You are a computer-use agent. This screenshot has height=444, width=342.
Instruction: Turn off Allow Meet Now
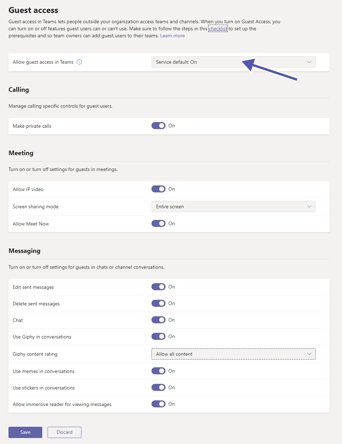coord(158,223)
